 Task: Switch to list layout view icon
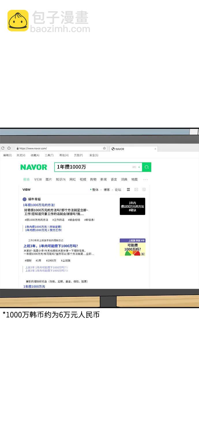click(x=128, y=190)
